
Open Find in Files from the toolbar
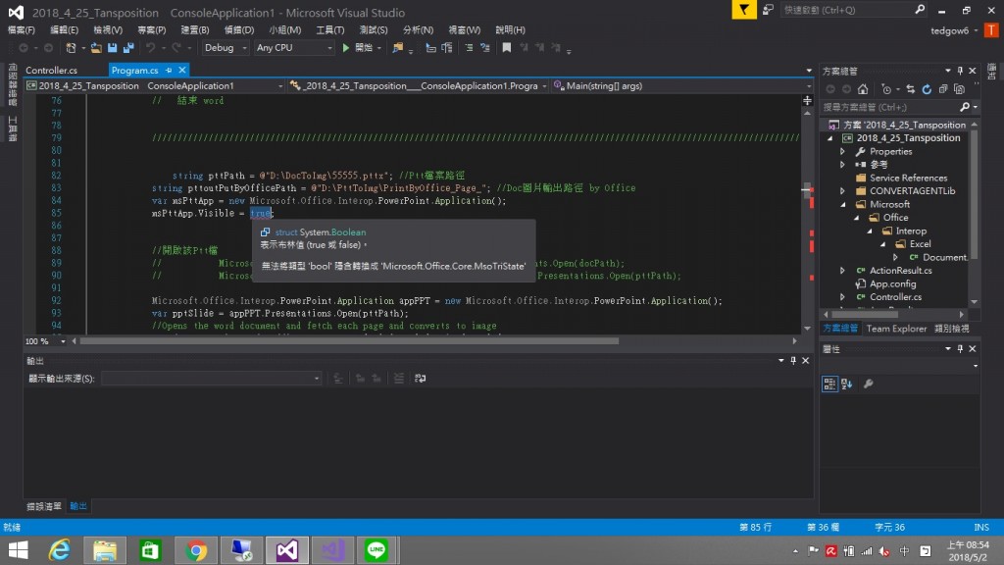pos(398,47)
